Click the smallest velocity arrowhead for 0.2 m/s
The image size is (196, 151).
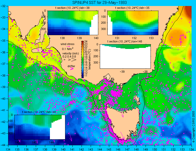pos(65,60)
